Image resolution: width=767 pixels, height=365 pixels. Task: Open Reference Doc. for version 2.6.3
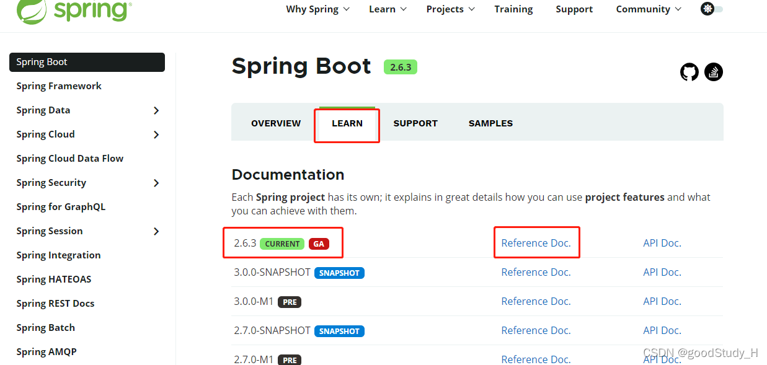(536, 243)
